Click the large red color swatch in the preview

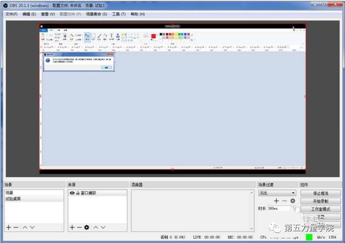154,36
